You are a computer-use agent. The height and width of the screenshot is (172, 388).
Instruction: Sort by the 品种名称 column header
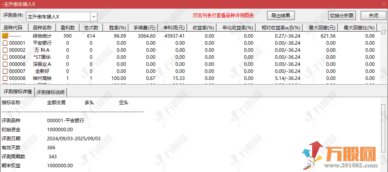coord(42,27)
